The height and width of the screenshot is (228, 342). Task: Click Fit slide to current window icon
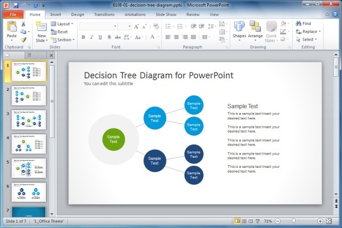pyautogui.click(x=329, y=221)
